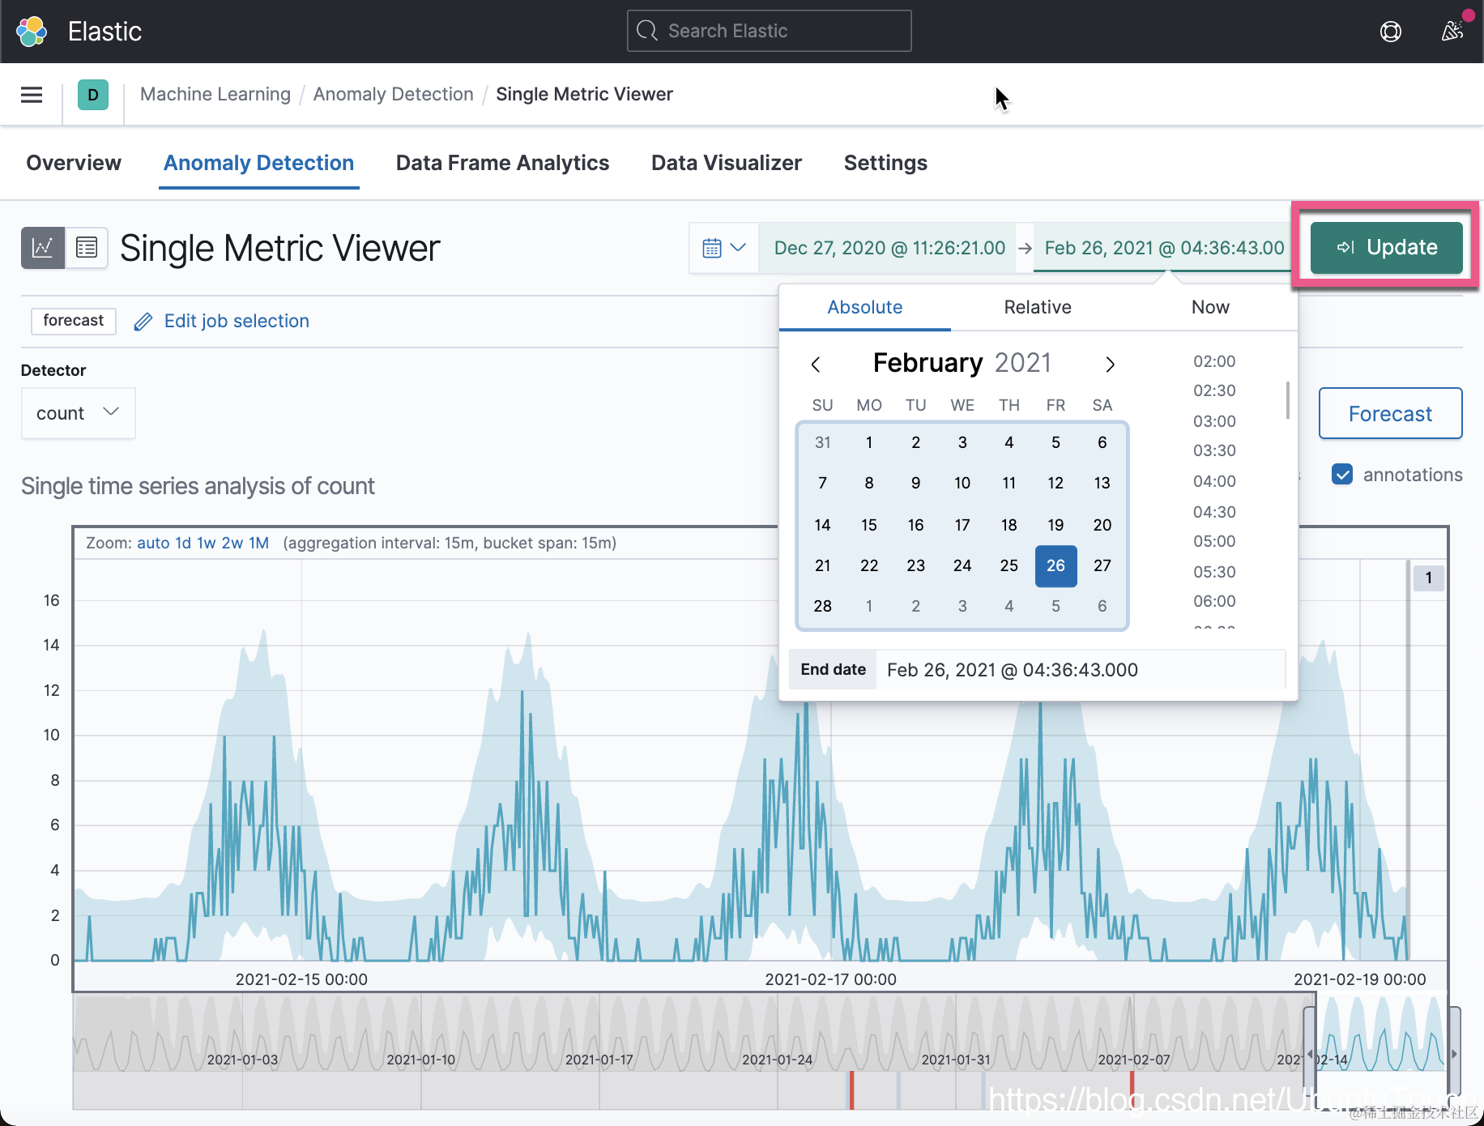Click the annotation marker labeled 1

[1429, 578]
